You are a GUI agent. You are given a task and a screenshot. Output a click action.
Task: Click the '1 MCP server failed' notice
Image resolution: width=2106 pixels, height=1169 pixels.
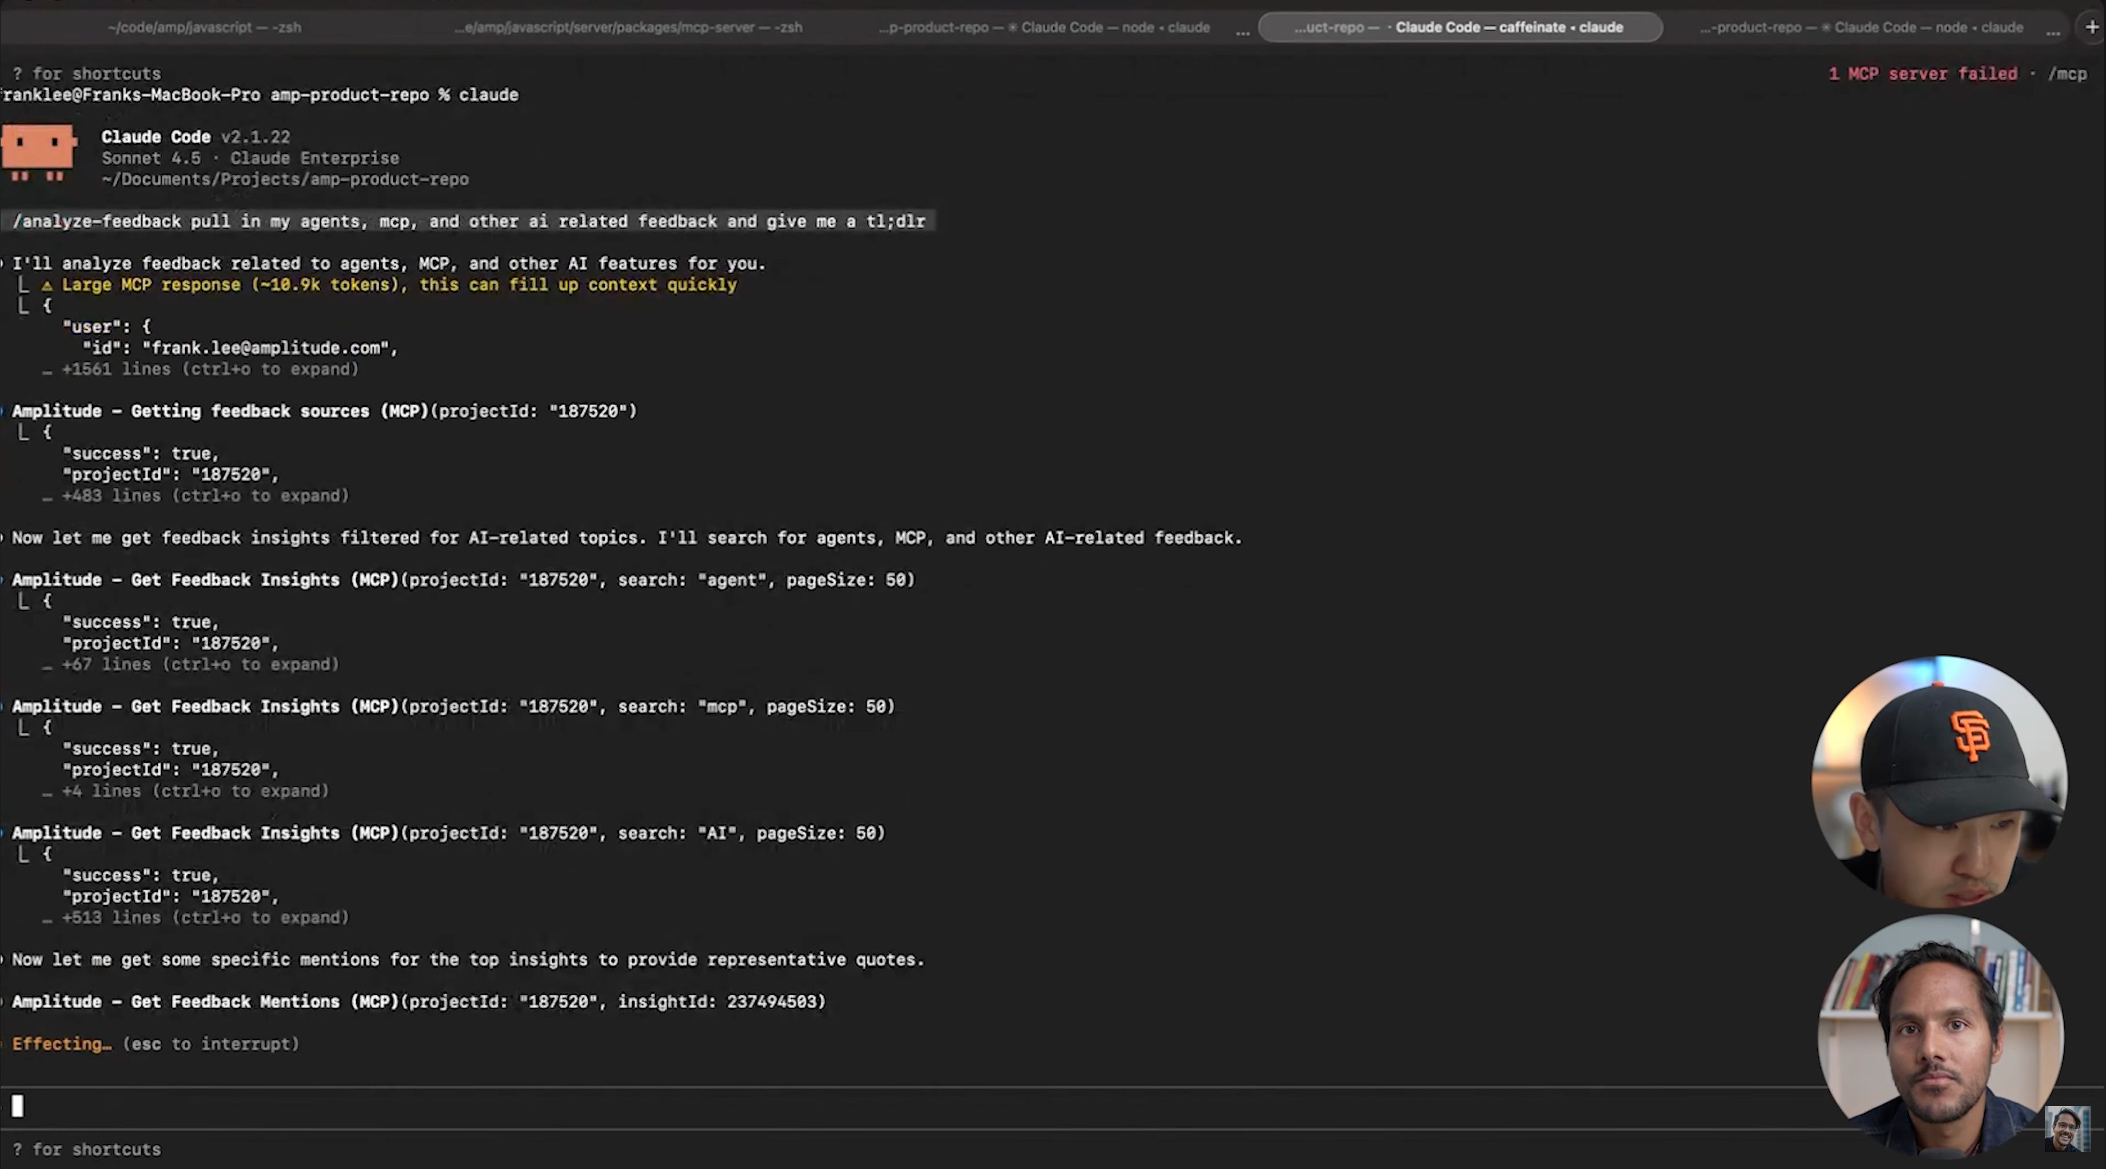1922,74
